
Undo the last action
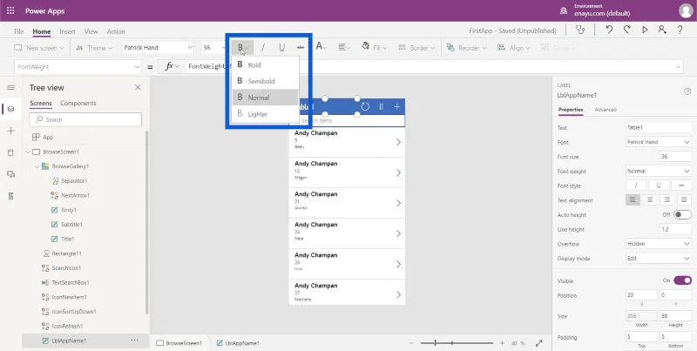pyautogui.click(x=609, y=30)
